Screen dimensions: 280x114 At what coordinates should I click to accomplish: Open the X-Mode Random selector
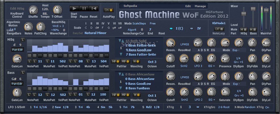click(x=250, y=107)
